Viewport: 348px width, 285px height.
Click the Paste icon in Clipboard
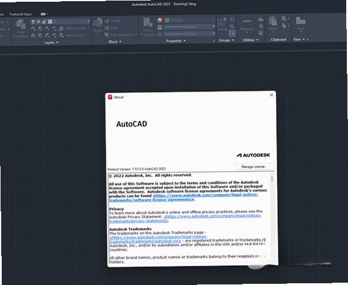(273, 21)
